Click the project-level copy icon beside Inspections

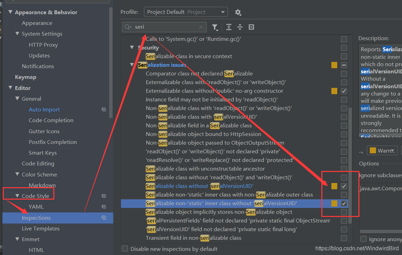[104, 218]
